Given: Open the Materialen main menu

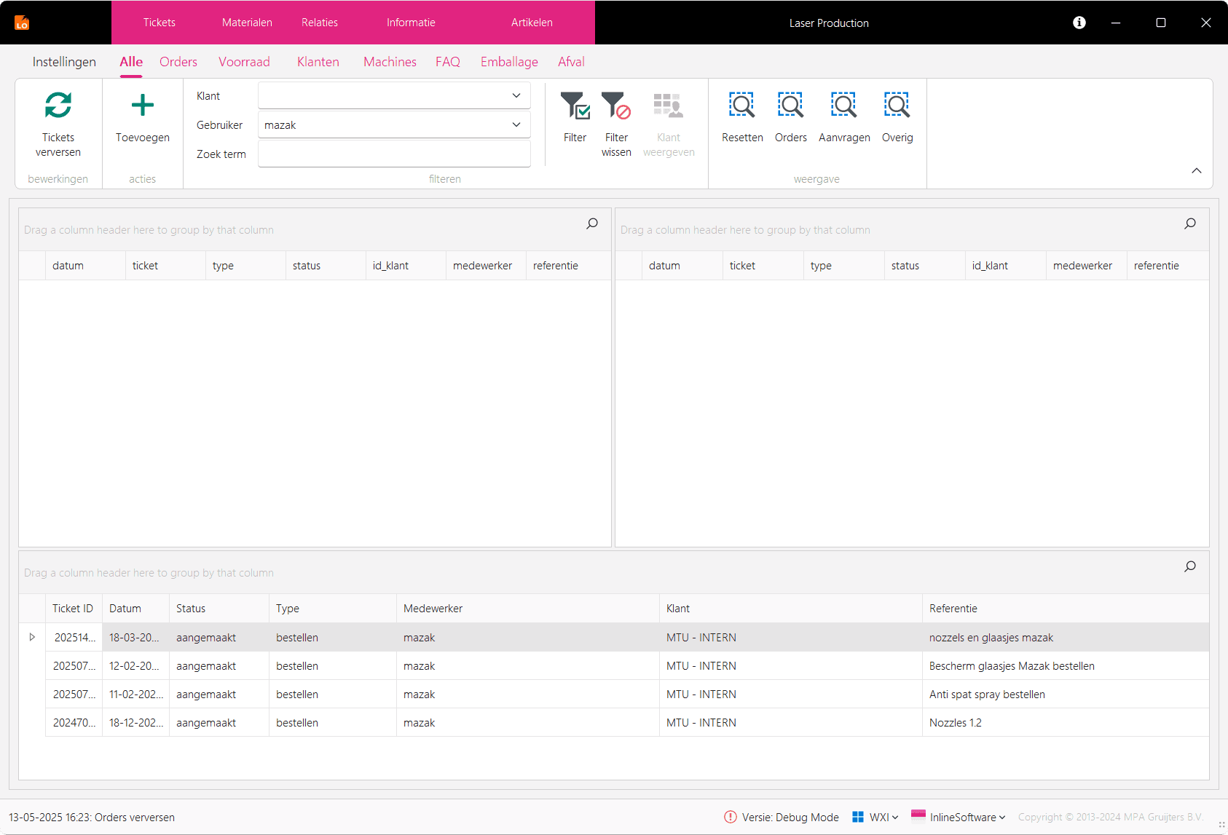Looking at the screenshot, I should (x=247, y=23).
